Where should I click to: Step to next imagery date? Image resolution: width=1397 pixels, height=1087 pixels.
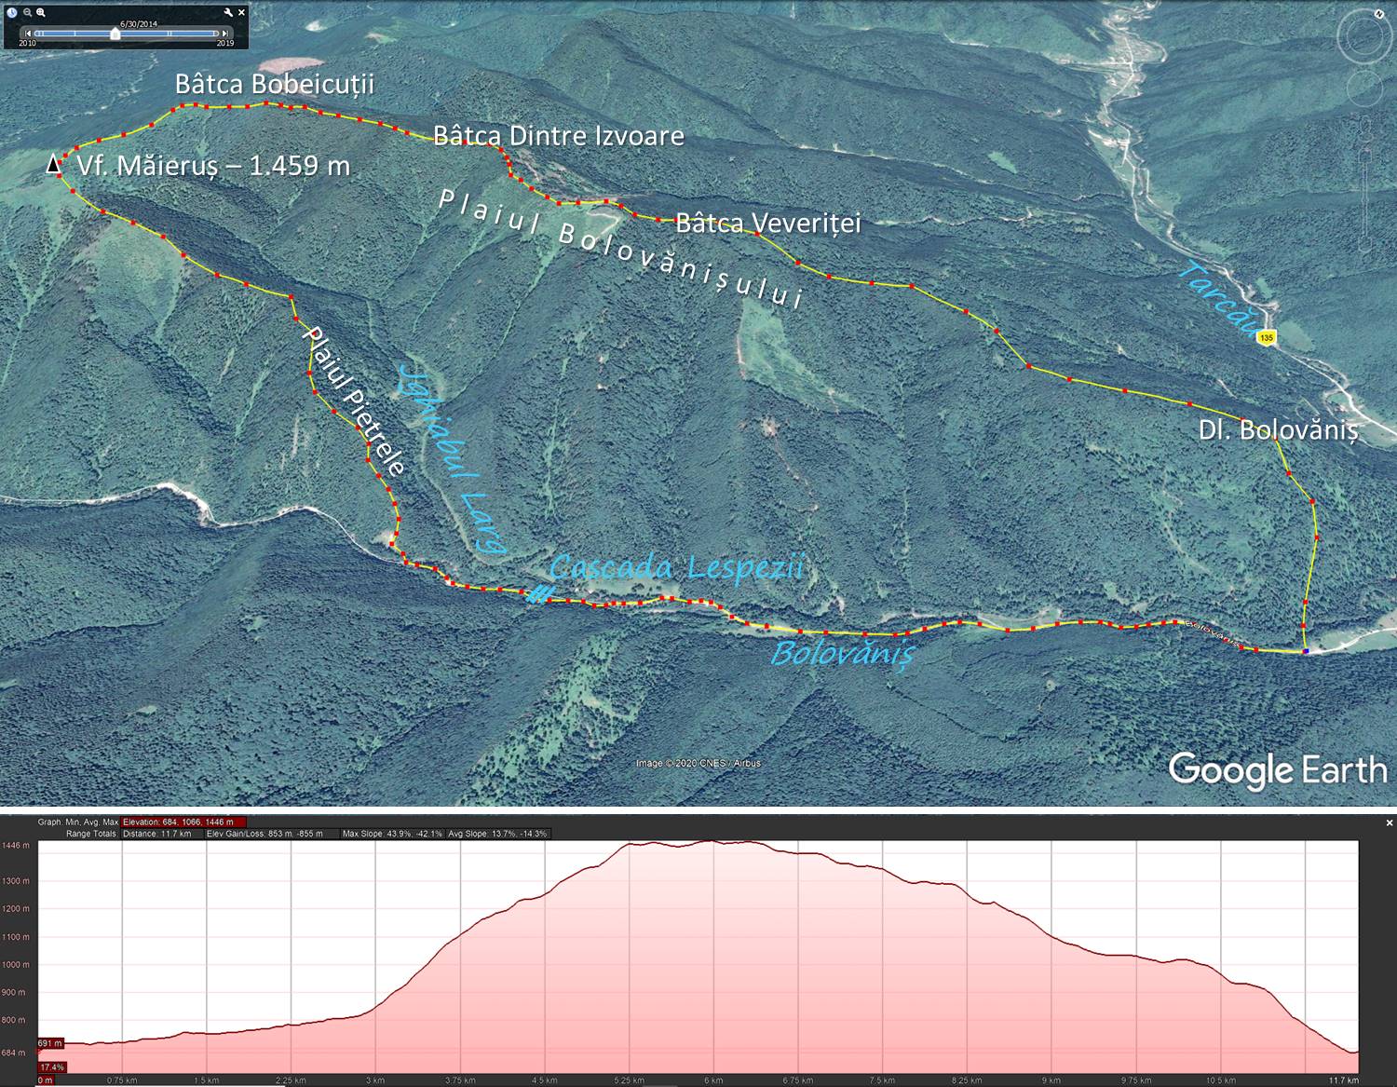(x=225, y=34)
